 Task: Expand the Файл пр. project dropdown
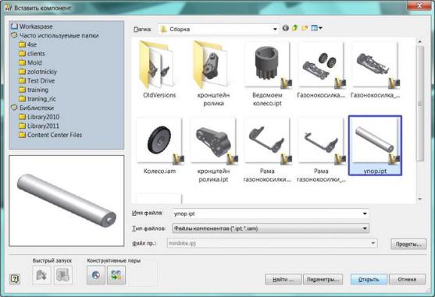pyautogui.click(x=373, y=243)
